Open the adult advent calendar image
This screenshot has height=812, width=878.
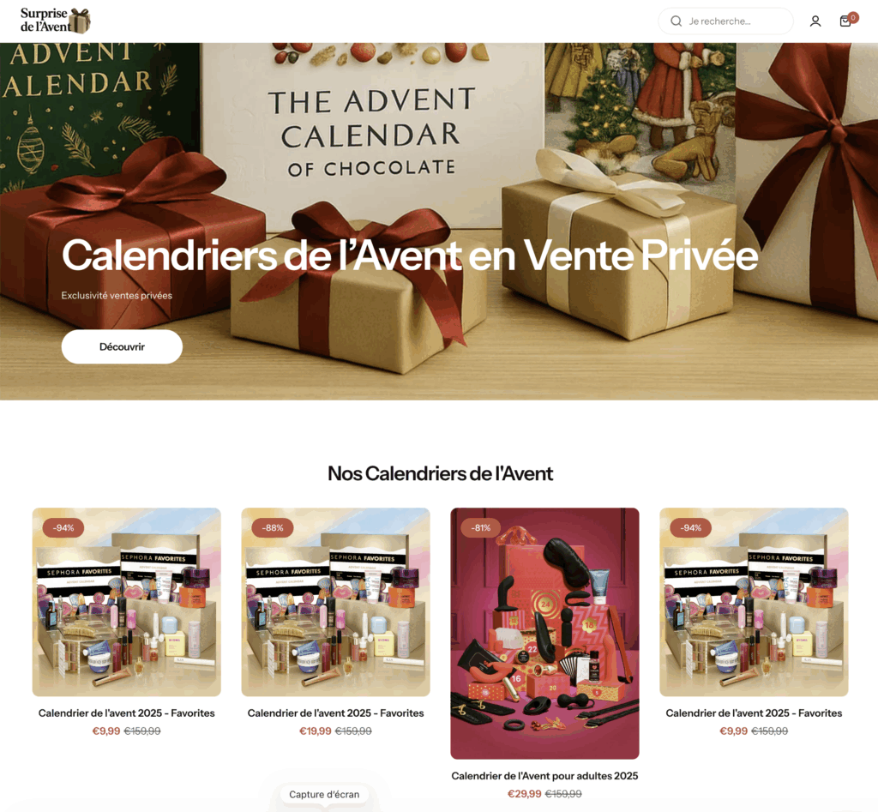[x=544, y=634]
